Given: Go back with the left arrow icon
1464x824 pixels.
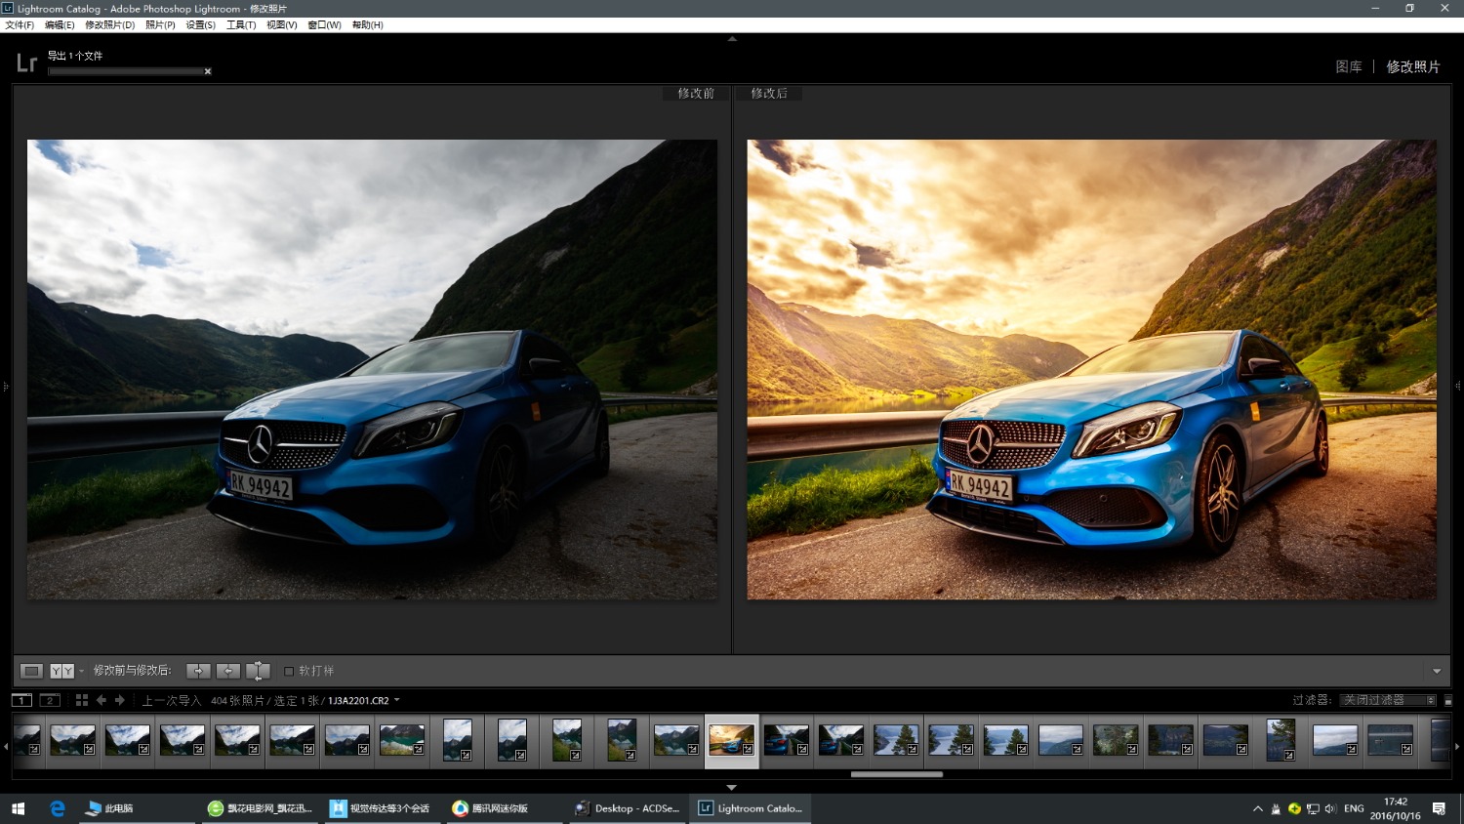Looking at the screenshot, I should [102, 700].
